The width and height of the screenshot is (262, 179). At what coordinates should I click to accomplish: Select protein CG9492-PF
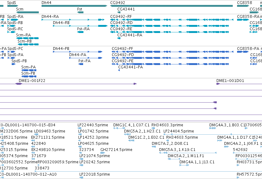[x=173, y=52]
